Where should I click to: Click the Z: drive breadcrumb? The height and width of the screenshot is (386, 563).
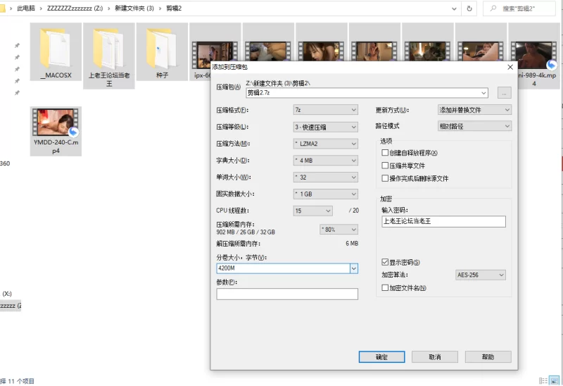pyautogui.click(x=75, y=8)
